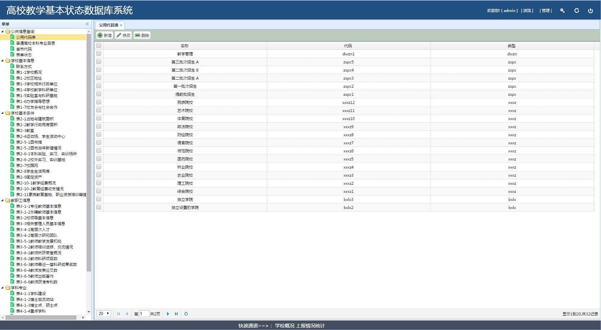Select the header checkbox for all rows
This screenshot has width=601, height=330.
pos(99,46)
